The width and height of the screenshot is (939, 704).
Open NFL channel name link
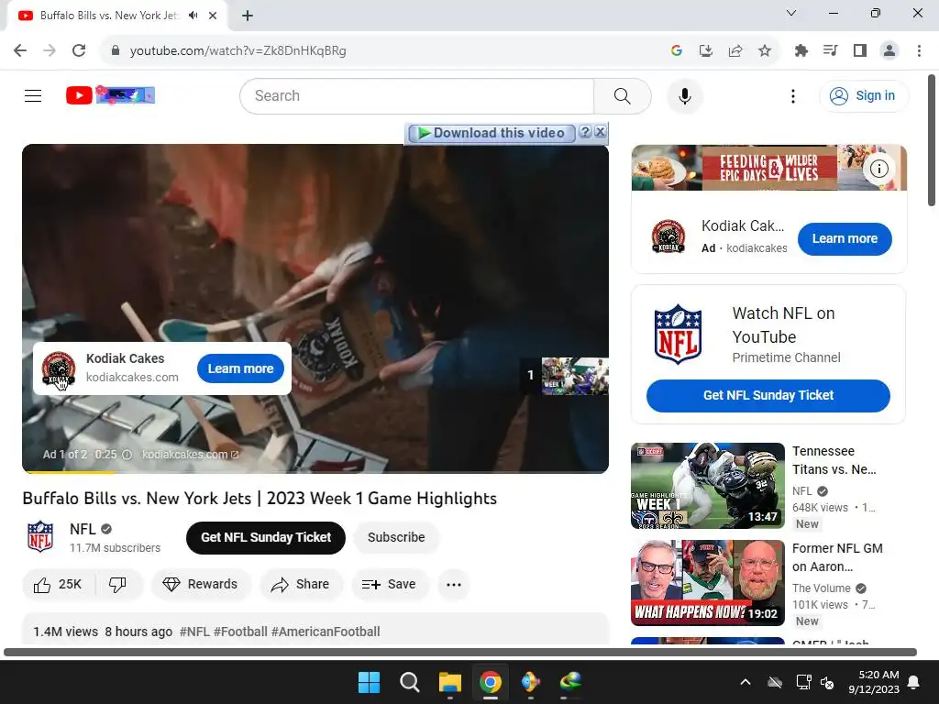pyautogui.click(x=83, y=529)
